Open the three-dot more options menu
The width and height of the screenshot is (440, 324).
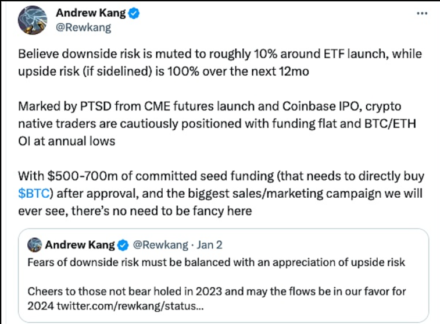pyautogui.click(x=422, y=14)
